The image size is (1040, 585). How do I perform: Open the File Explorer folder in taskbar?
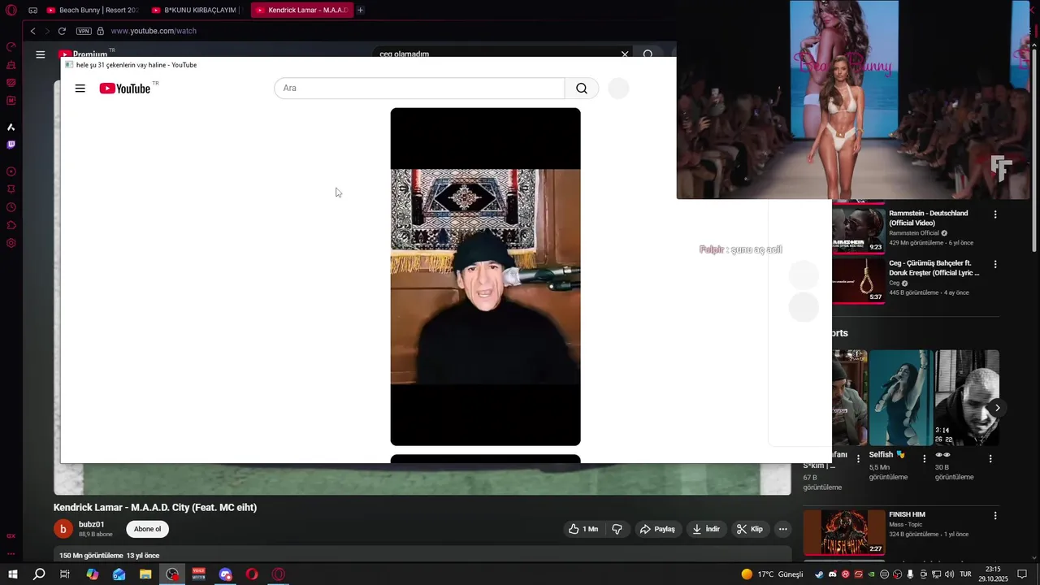145,574
